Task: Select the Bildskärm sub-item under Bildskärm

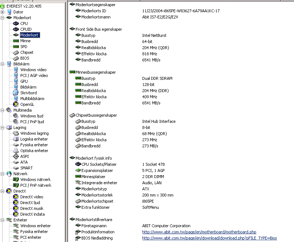Action: pos(28,87)
